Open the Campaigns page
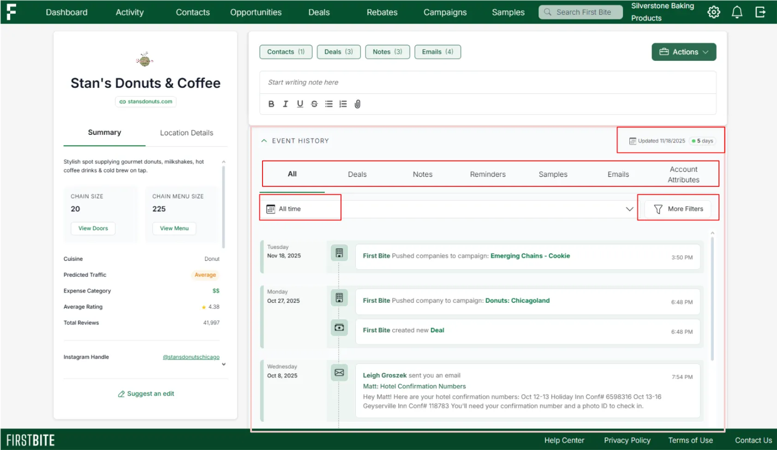The width and height of the screenshot is (777, 450). 445,12
